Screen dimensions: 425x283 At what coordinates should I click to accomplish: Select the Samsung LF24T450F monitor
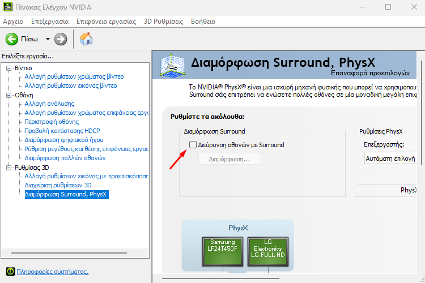coord(223,251)
